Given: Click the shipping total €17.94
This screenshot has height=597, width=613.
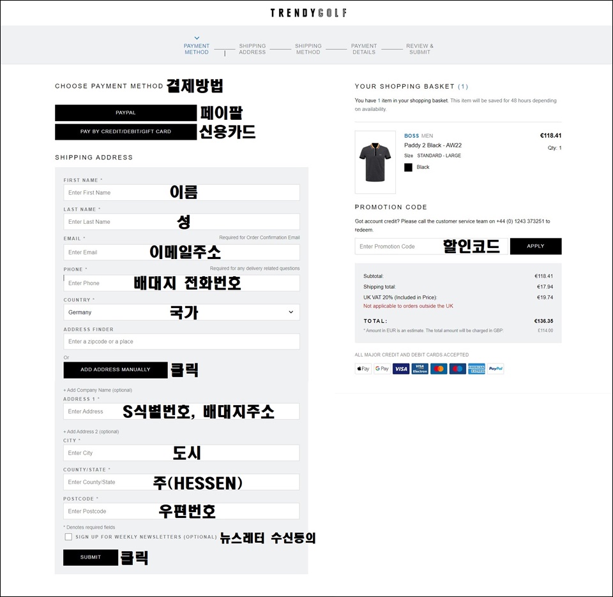Looking at the screenshot, I should pyautogui.click(x=545, y=286).
